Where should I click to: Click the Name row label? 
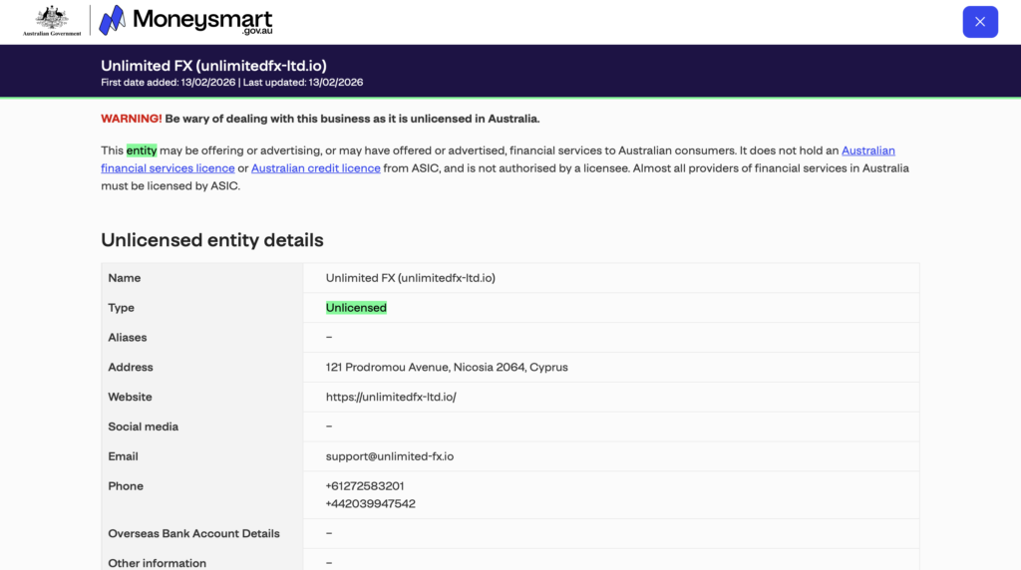[125, 278]
